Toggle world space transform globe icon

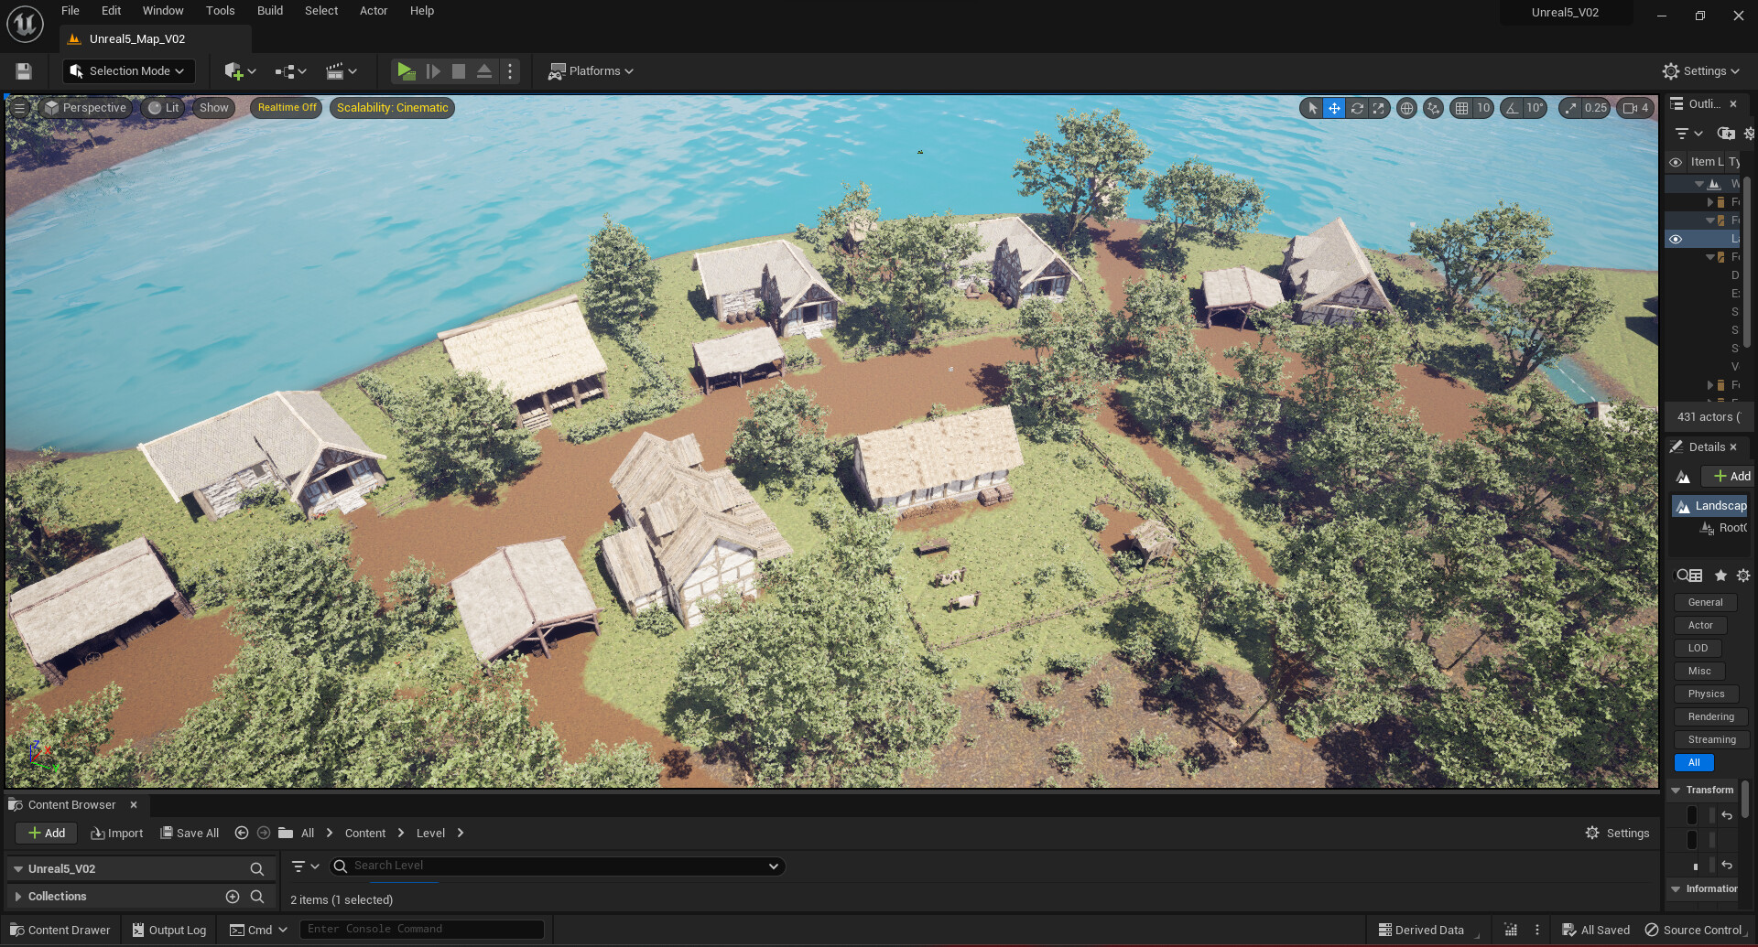point(1407,108)
